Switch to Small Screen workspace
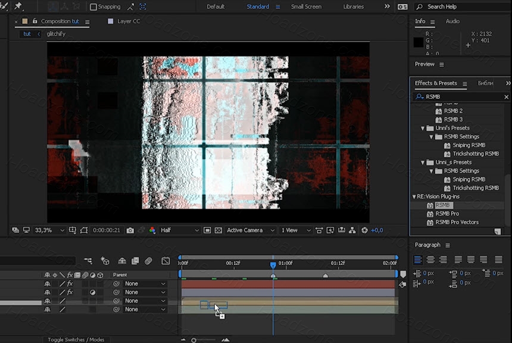This screenshot has width=512, height=343. click(x=306, y=7)
